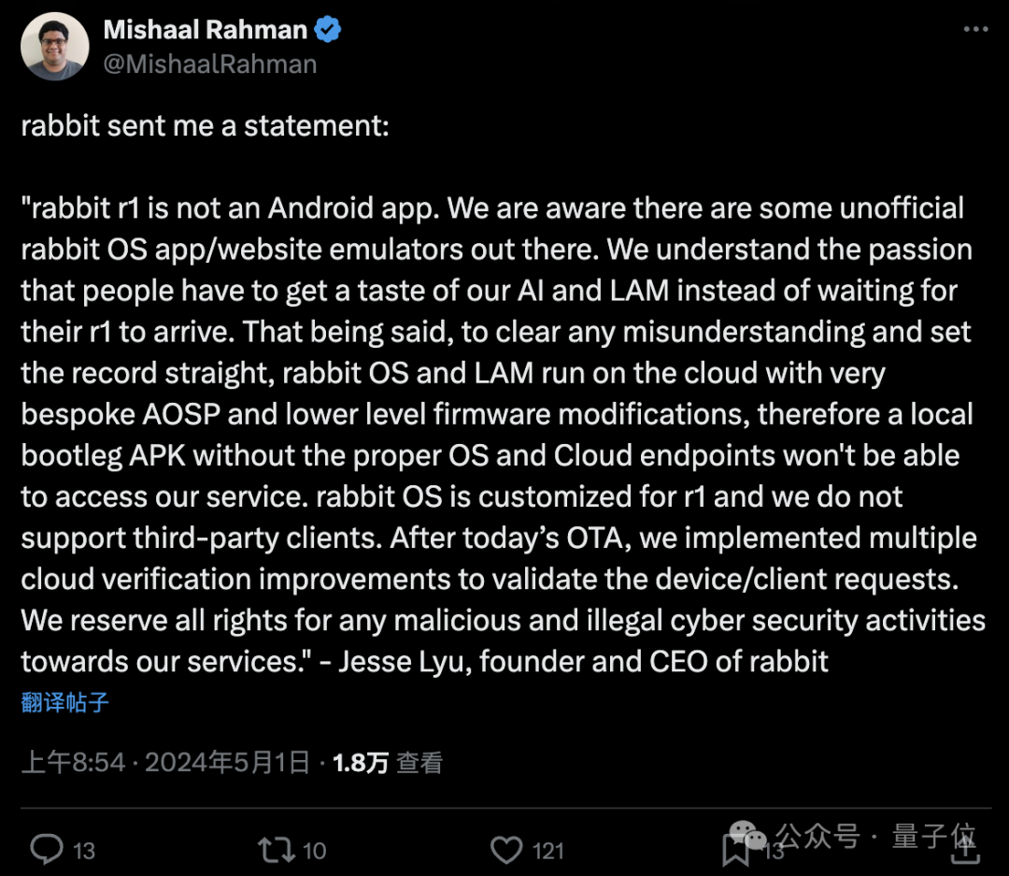Click the repost count 10

coord(315,850)
